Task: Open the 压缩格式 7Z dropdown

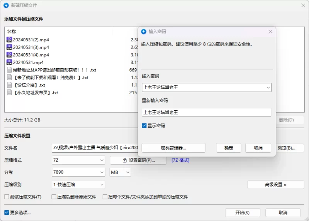Action: point(78,160)
